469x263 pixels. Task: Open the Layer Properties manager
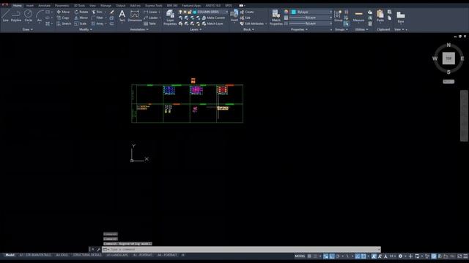[170, 18]
